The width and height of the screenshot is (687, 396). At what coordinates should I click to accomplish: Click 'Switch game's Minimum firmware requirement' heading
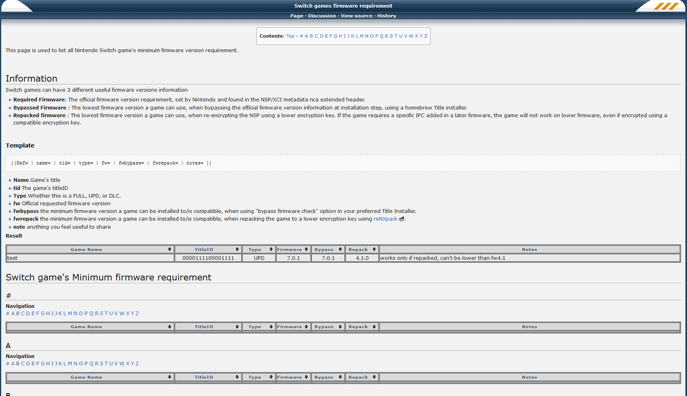[108, 278]
